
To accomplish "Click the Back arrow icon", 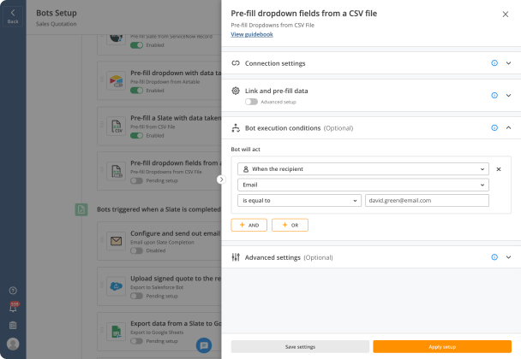I will 13,13.
